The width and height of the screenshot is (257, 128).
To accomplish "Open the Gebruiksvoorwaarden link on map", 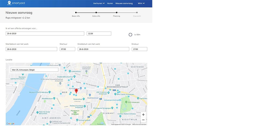I will [x=139, y=125].
